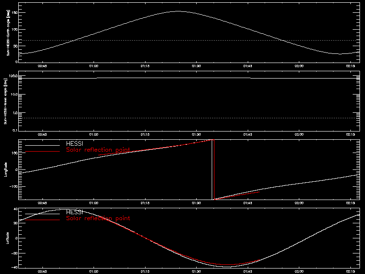Click 02:00 time label under the Earth angle plot
The width and height of the screenshot is (365, 274).
click(299, 66)
